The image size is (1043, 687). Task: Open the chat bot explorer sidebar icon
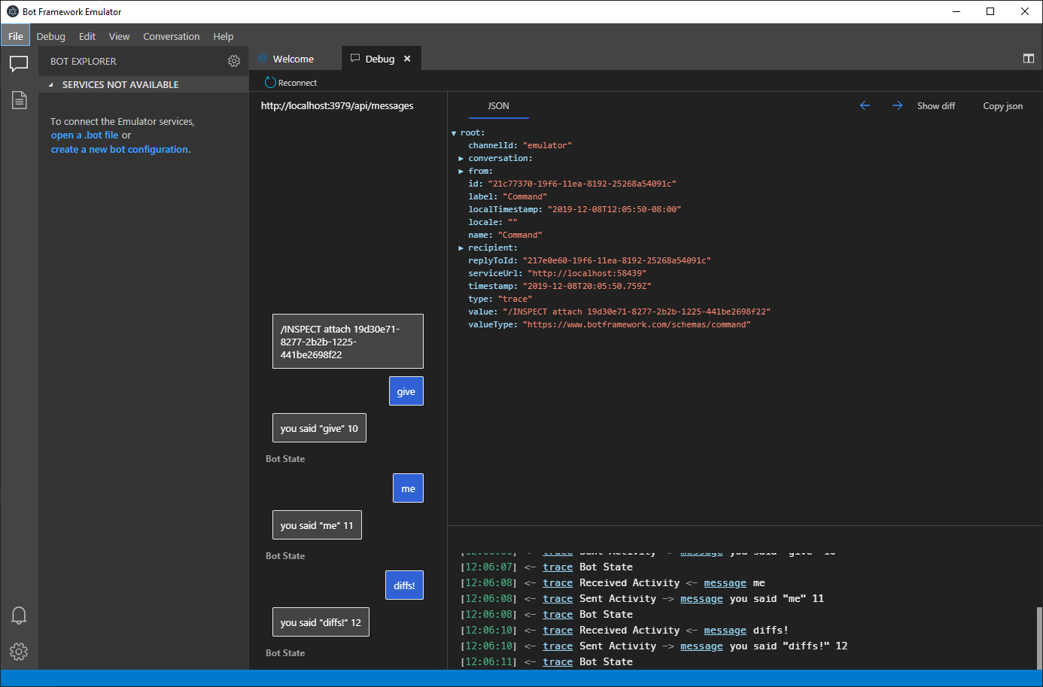coord(19,64)
